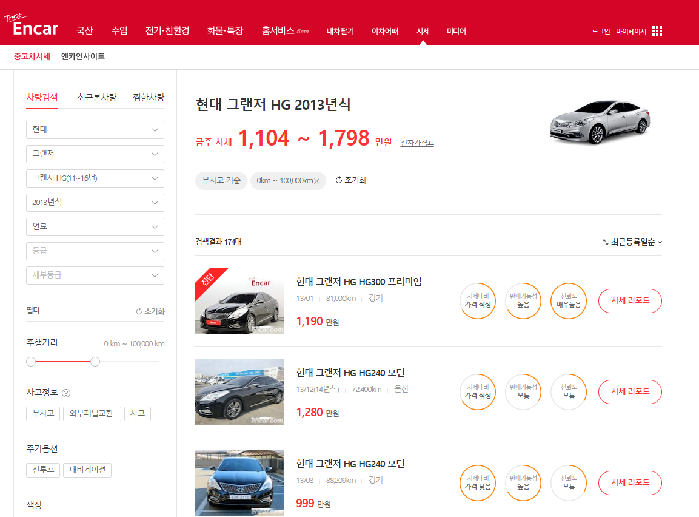
Task: Open the 홈서비스 Beta menu
Action: pyautogui.click(x=285, y=31)
